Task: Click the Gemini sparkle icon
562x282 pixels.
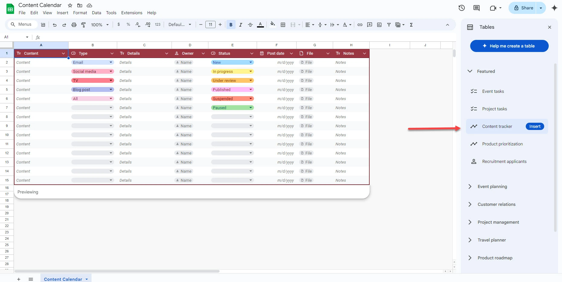Action: [x=554, y=8]
